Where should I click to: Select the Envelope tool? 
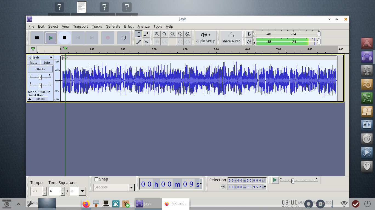(146, 34)
